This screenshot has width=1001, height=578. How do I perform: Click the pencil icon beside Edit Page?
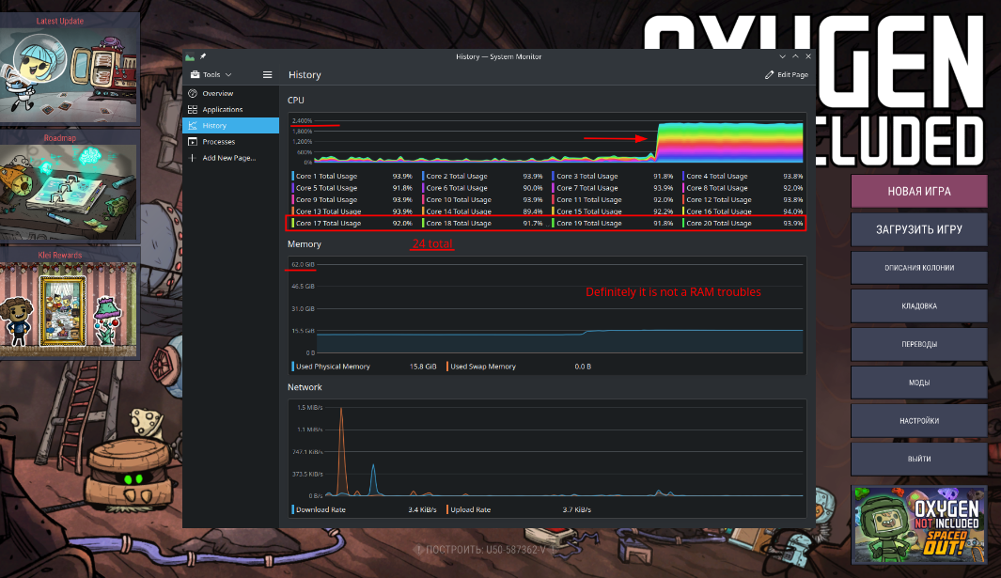(770, 75)
